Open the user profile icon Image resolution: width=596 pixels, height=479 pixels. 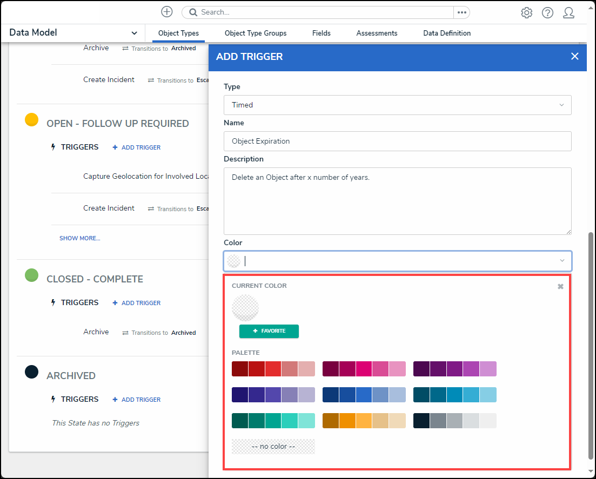tap(568, 13)
